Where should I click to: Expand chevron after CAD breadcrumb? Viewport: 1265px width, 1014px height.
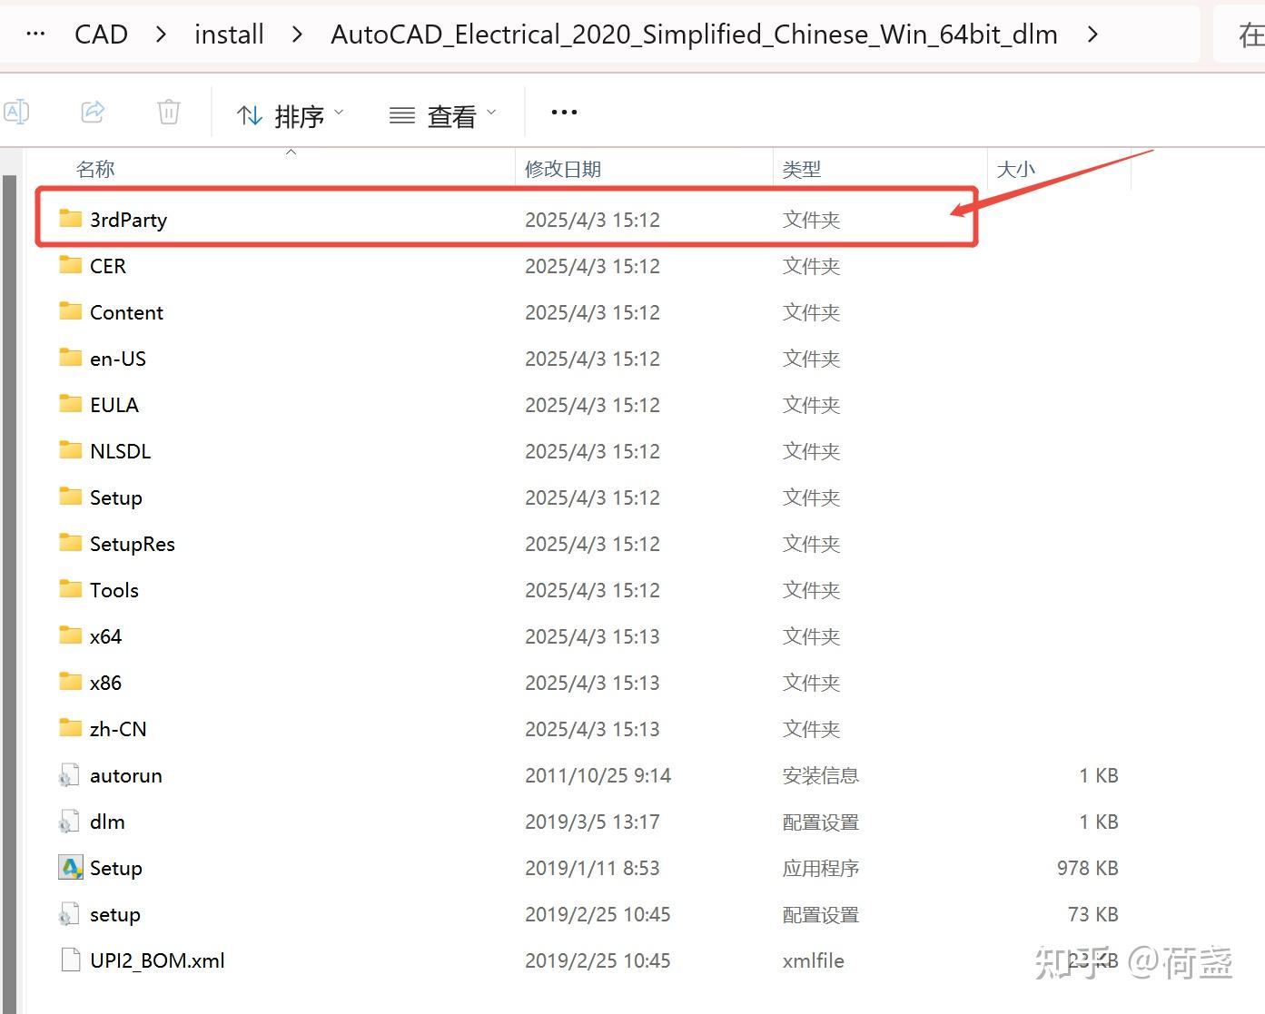pyautogui.click(x=161, y=34)
